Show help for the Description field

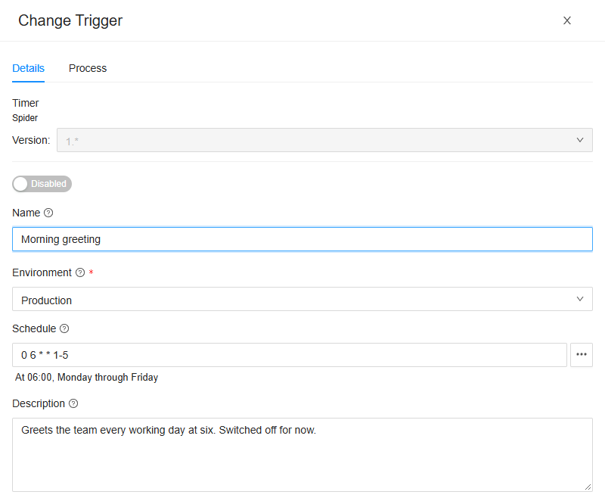pyautogui.click(x=73, y=403)
